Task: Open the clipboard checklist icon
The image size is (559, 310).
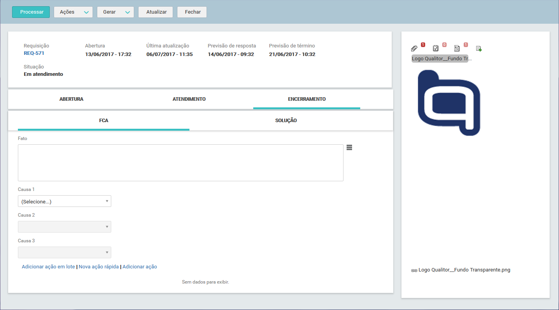Action: coord(436,49)
